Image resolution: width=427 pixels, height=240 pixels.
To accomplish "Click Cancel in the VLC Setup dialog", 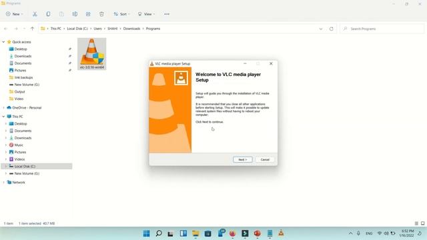I will 265,159.
